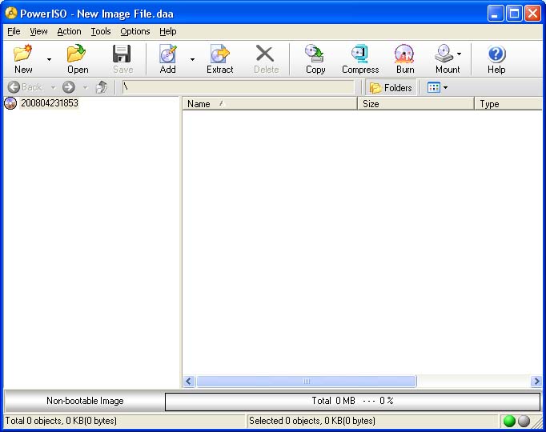Click the horizontal scrollbar left arrow
Viewport: 546px width, 432px height.
pos(189,382)
